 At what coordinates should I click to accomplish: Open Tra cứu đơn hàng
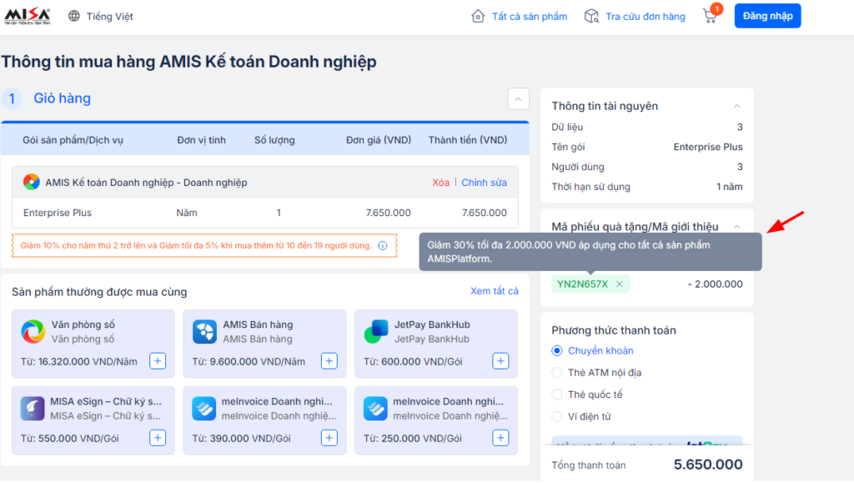pos(646,17)
